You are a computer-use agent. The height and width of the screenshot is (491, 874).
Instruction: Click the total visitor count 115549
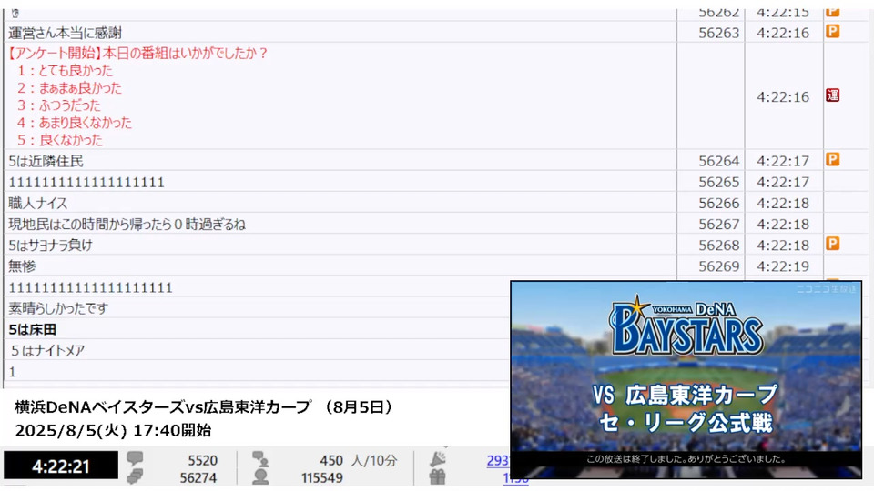[x=322, y=477]
